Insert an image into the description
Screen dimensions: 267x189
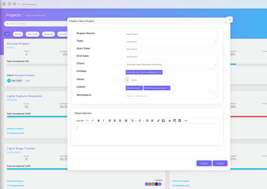163,121
